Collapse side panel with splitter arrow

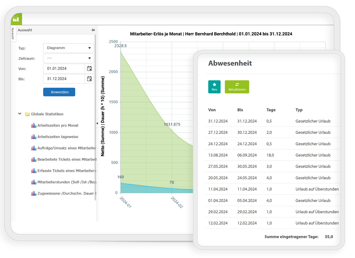(97, 123)
